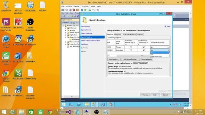Image resolution: width=205 pixels, height=115 pixels.
Task: Click the Revert icon in VM toolbar
Action: pyautogui.click(x=93, y=10)
